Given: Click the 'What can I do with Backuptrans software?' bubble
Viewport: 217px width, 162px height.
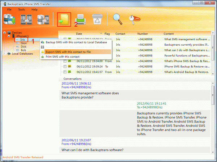Looking at the screenshot, I should click(135, 150).
